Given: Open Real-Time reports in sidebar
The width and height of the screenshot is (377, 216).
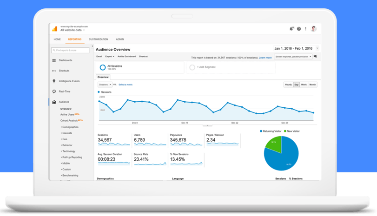Looking at the screenshot, I should click(65, 92).
